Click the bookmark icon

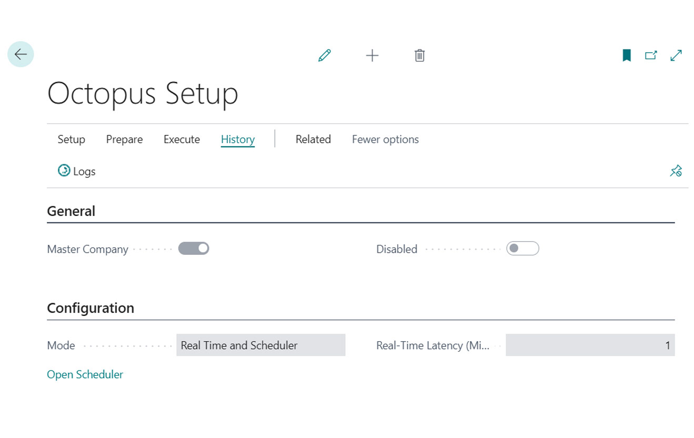point(626,55)
